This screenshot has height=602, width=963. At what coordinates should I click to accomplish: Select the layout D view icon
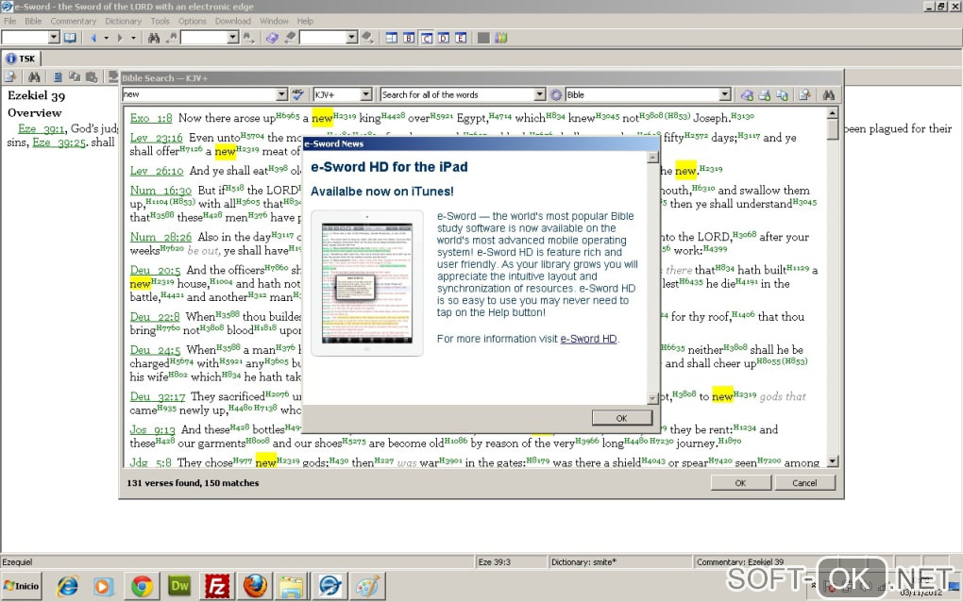click(444, 38)
